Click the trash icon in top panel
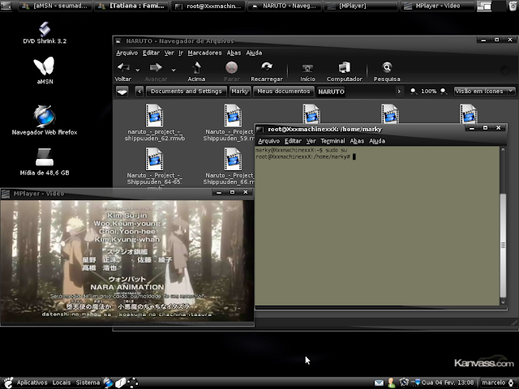Screen dimensions: 519x389 pyautogui.click(x=512, y=6)
